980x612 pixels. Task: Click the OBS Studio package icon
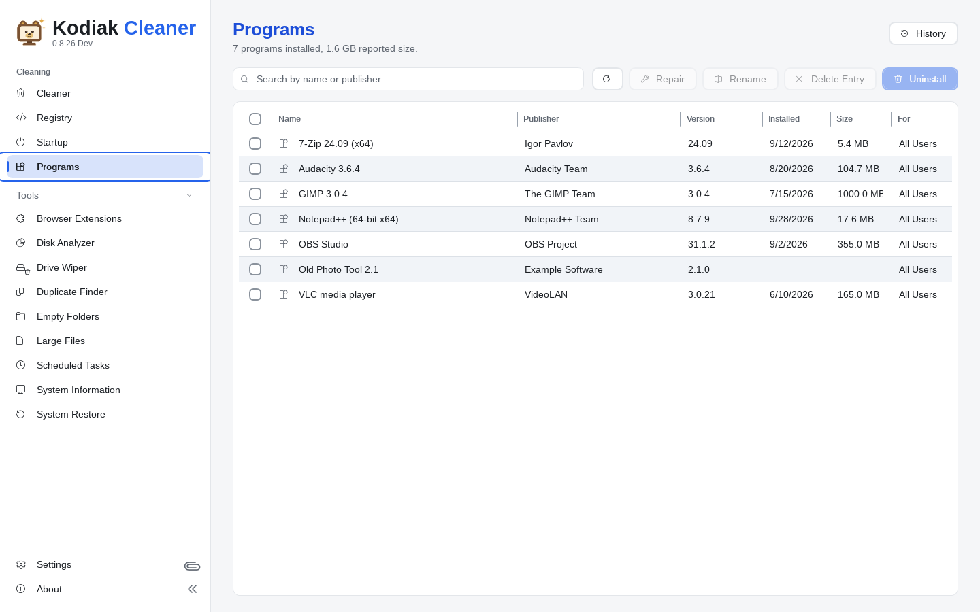click(284, 244)
